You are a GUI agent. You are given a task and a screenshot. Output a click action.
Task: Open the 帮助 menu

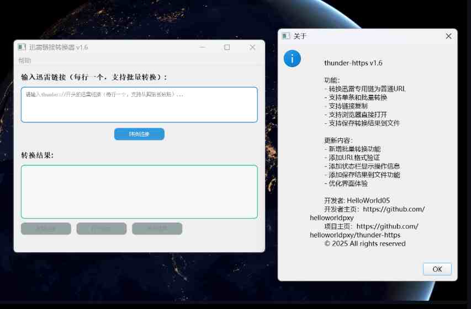(25, 60)
